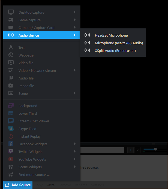
Task: Click the Instant Replay red arrow icon
Action: tap(11, 136)
